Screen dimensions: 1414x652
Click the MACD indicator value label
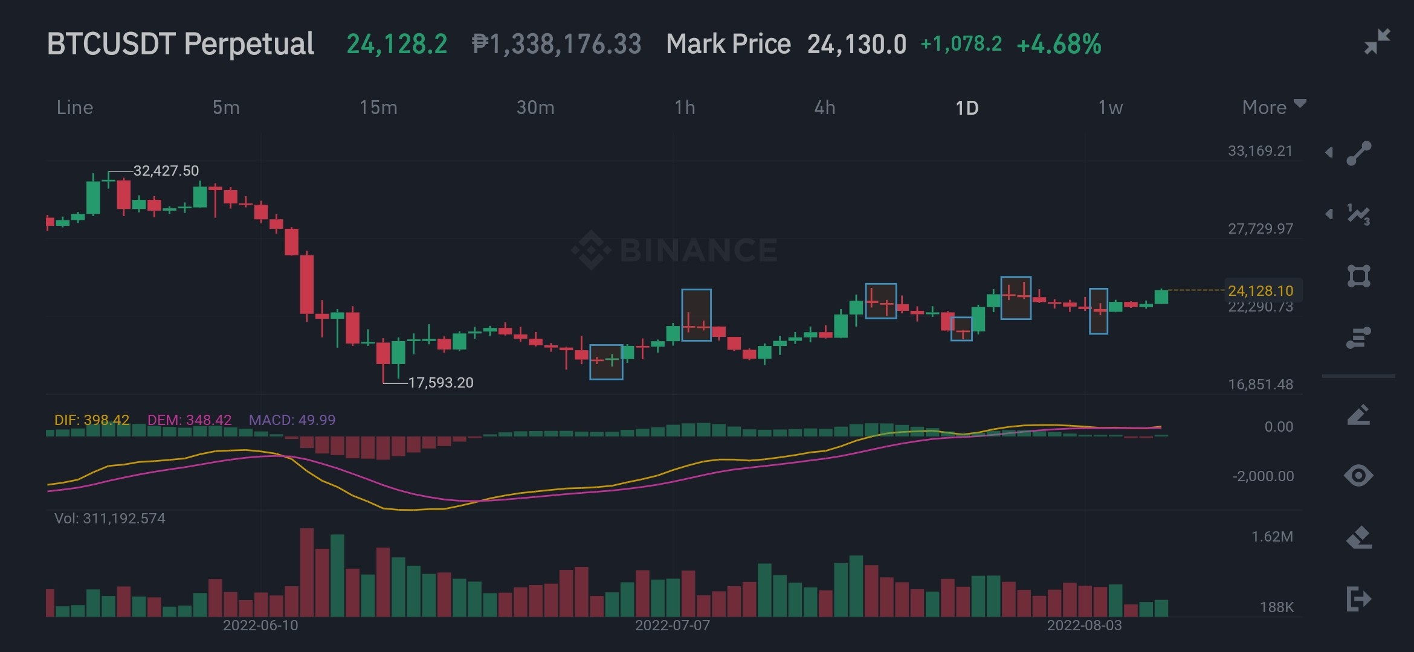292,420
